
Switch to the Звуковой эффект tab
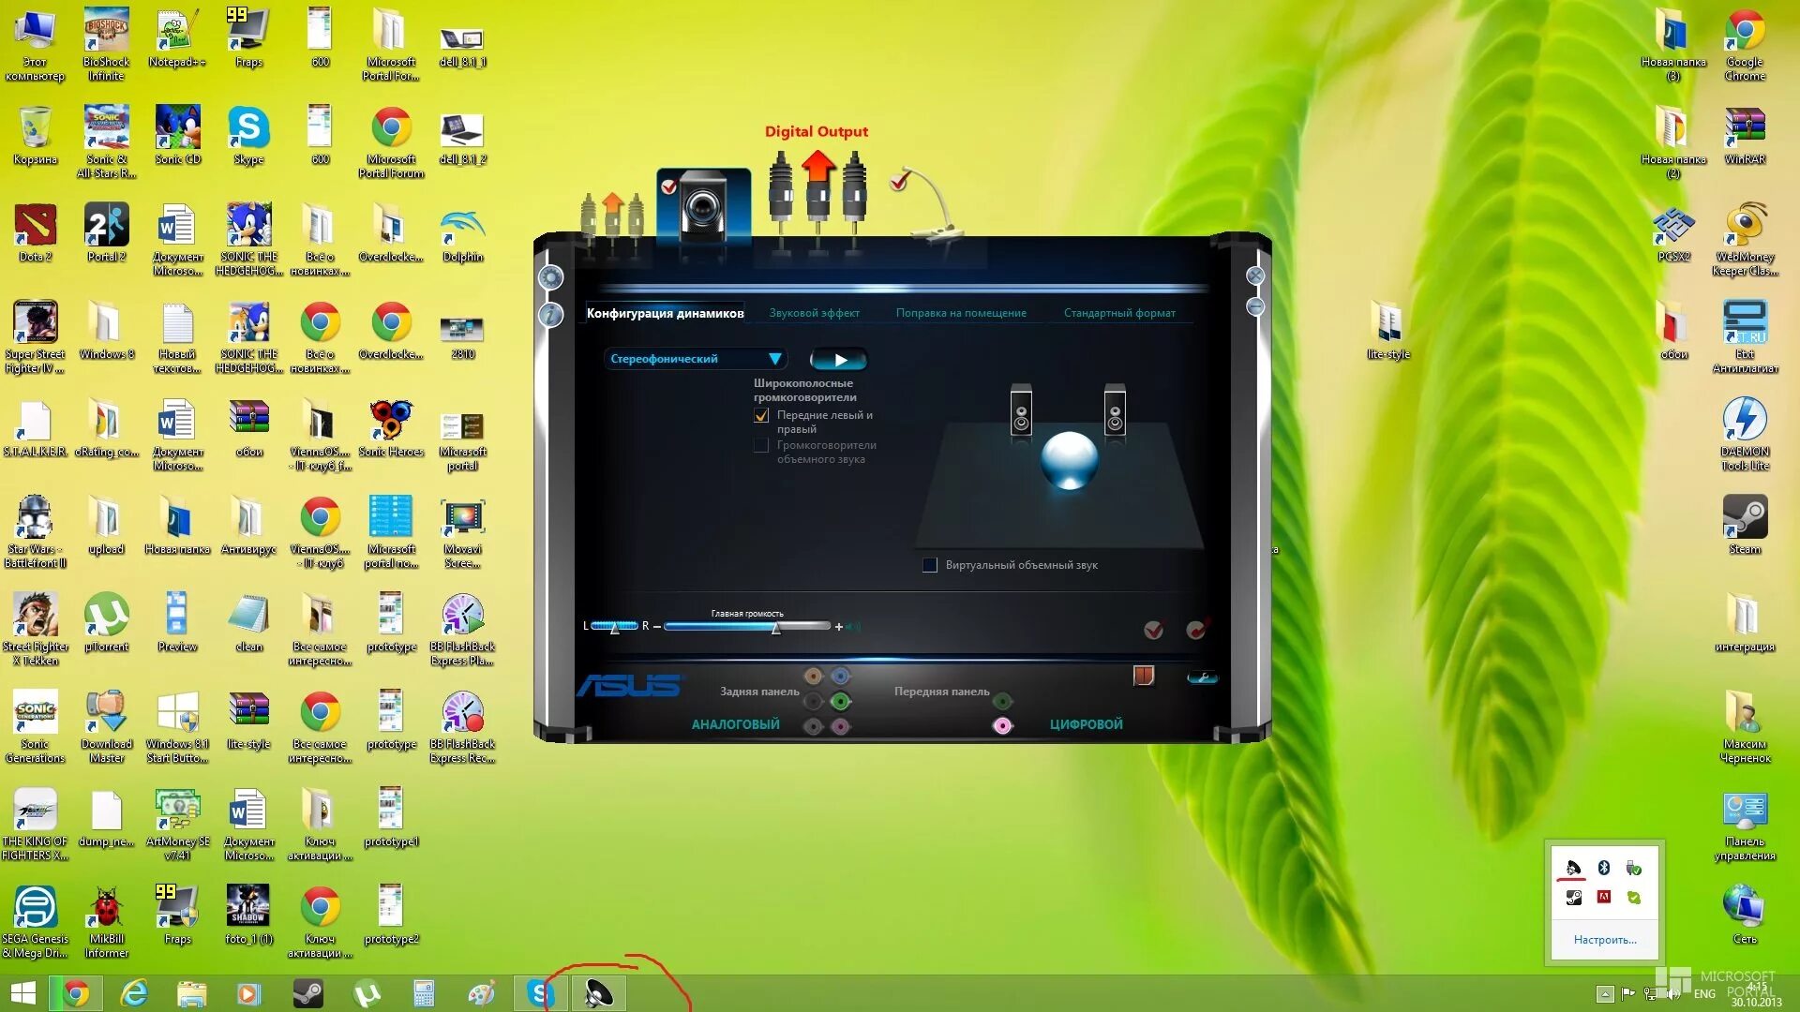[814, 313]
